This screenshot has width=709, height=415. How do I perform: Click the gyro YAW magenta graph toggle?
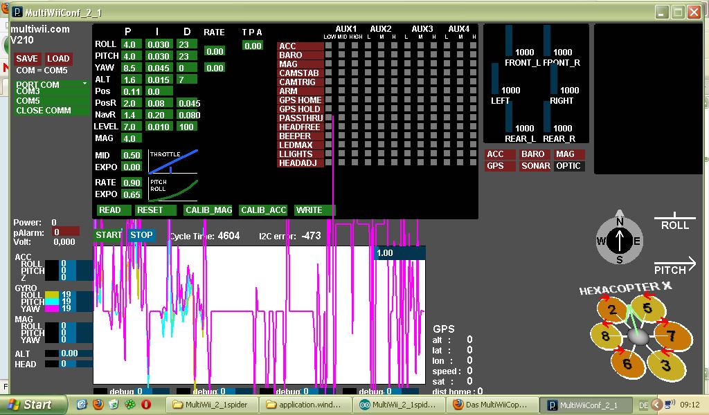[52, 308]
